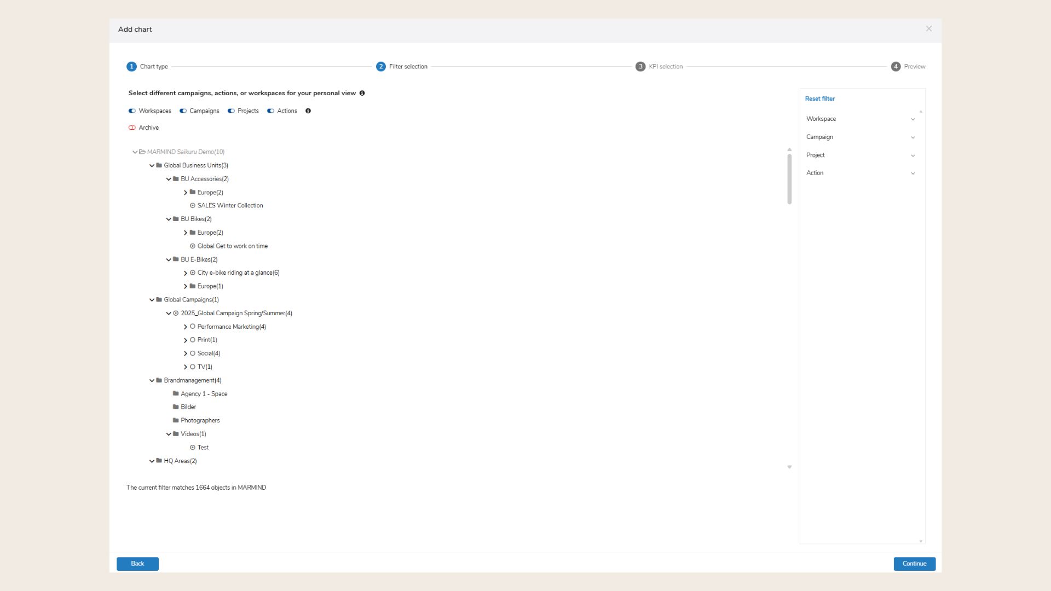1051x591 pixels.
Task: Click the info icon after the Actions toggle
Action: pyautogui.click(x=308, y=111)
